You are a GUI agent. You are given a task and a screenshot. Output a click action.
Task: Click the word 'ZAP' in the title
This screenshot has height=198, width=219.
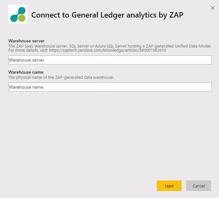(177, 15)
